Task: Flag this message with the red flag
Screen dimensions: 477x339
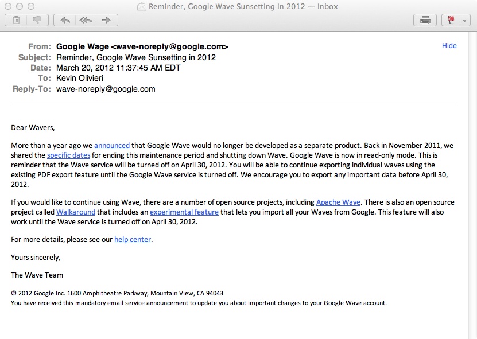Action: (x=451, y=20)
